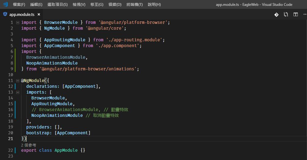Click the '2 個參考' code lens link
The height and width of the screenshot is (160, 307).
(x=28, y=145)
